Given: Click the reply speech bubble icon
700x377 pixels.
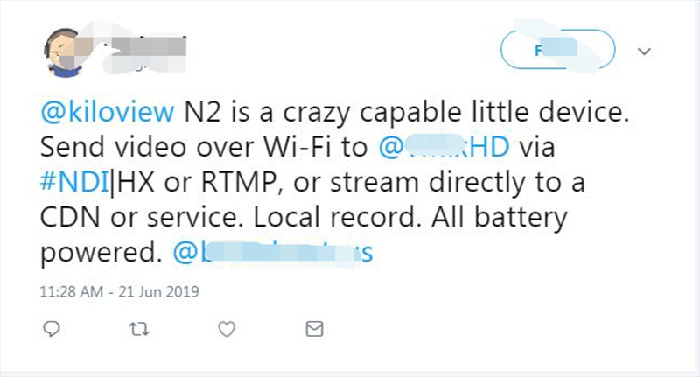Looking at the screenshot, I should click(x=52, y=329).
